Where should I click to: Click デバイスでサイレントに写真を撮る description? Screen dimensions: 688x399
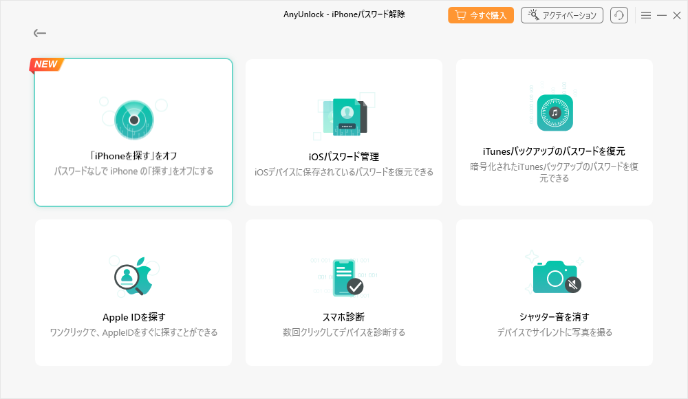[x=554, y=332]
